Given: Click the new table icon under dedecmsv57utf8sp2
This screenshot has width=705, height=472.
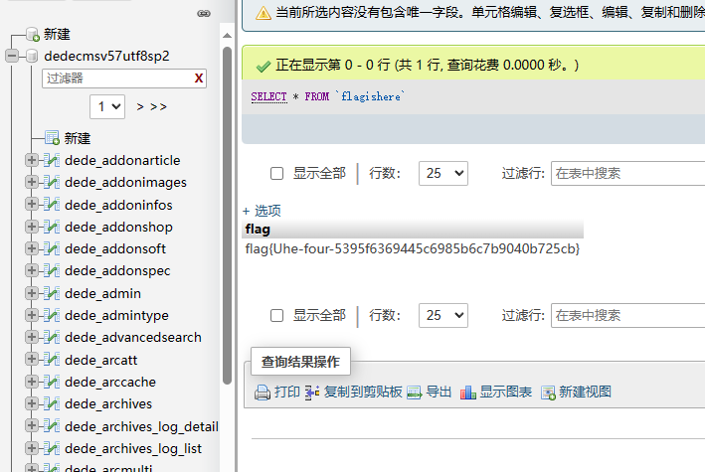Looking at the screenshot, I should [x=52, y=138].
